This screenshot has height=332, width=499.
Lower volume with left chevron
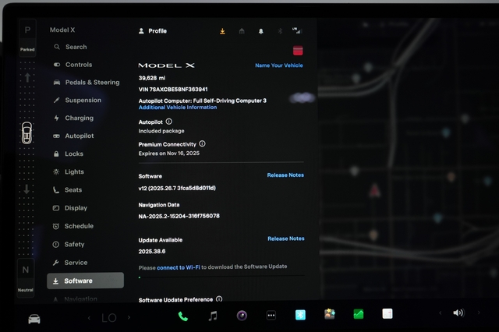(440, 313)
